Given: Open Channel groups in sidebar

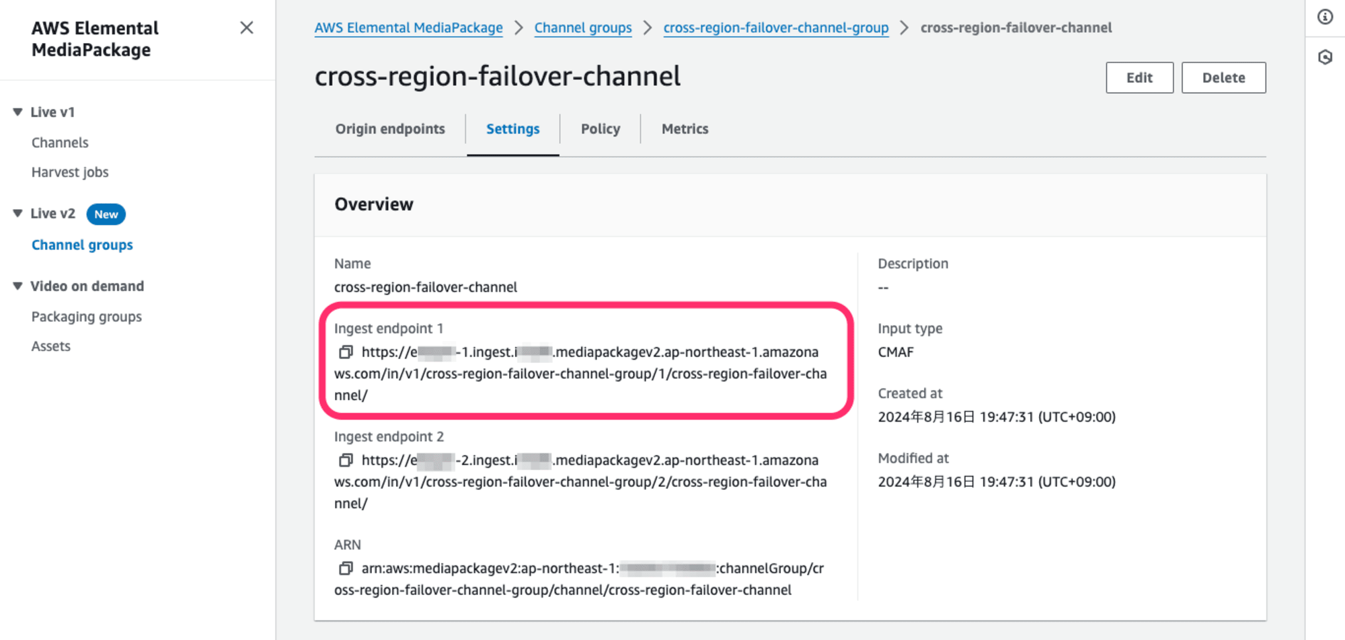Looking at the screenshot, I should coord(82,245).
